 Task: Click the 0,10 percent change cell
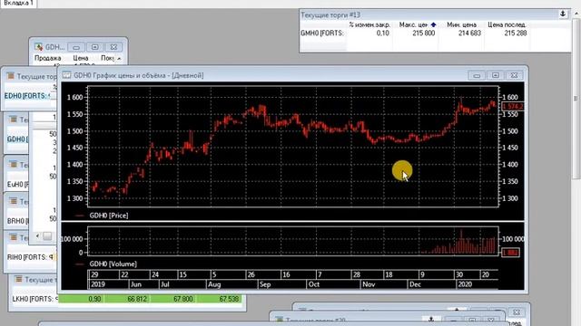(x=382, y=33)
